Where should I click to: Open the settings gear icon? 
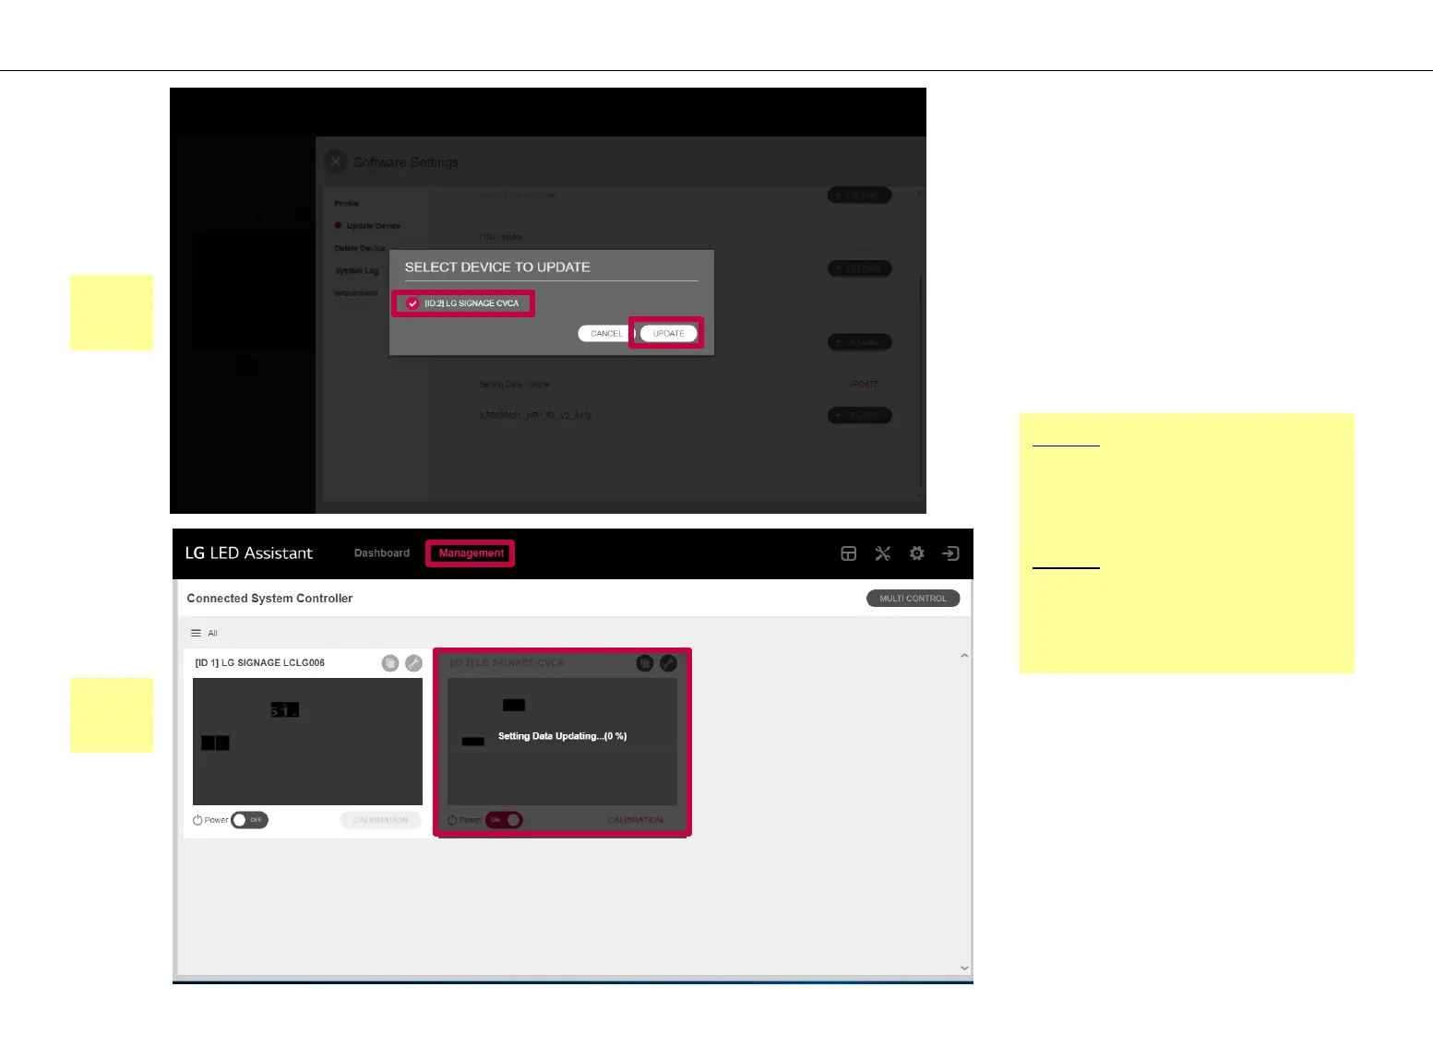point(917,553)
